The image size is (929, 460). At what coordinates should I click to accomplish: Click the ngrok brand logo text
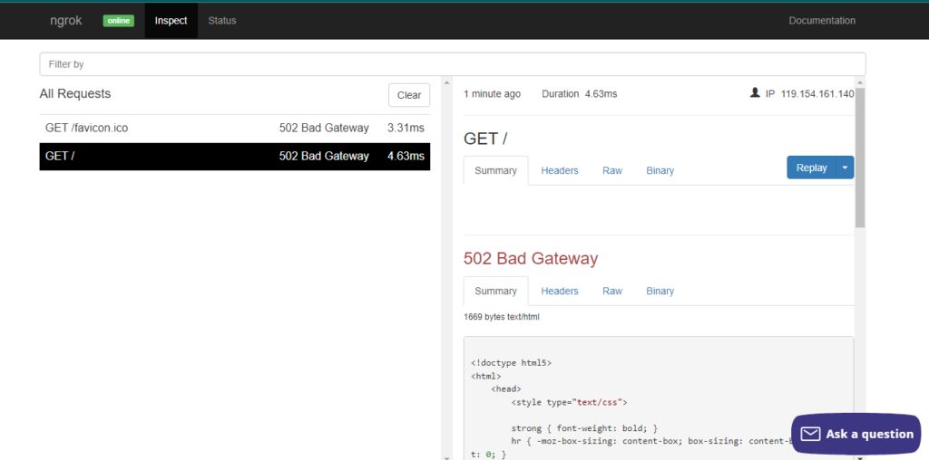[x=65, y=21]
